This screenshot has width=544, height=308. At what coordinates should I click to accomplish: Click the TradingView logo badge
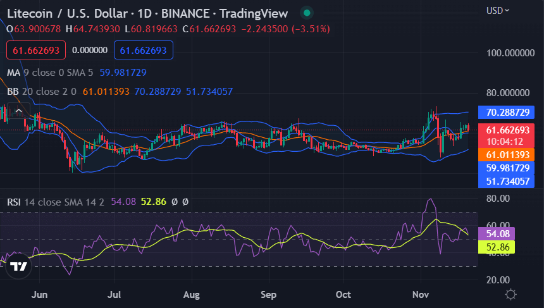point(18,266)
